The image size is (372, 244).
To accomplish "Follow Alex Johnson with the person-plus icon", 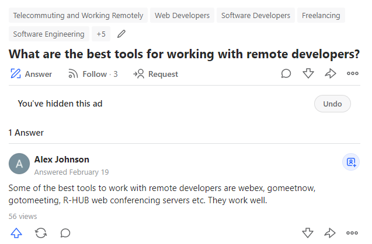I will [351, 162].
